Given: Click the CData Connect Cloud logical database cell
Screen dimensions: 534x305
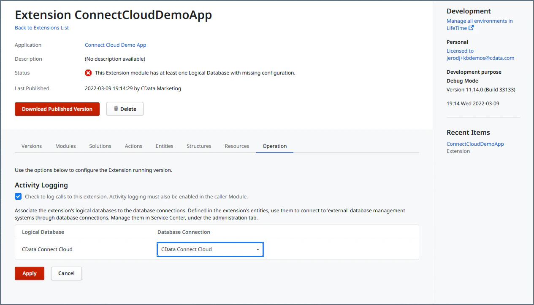Looking at the screenshot, I should coord(47,249).
